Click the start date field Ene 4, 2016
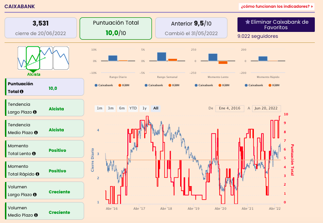 click(x=230, y=109)
